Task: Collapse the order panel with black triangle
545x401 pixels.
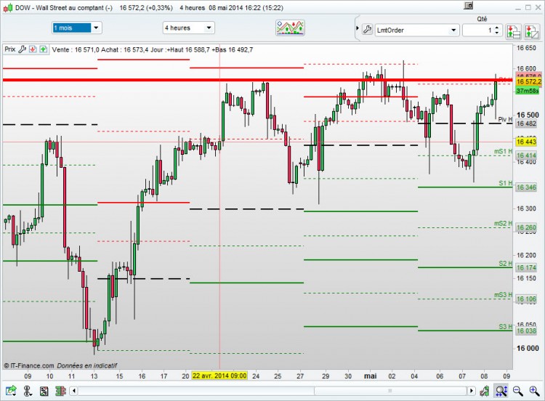Action: [358, 28]
